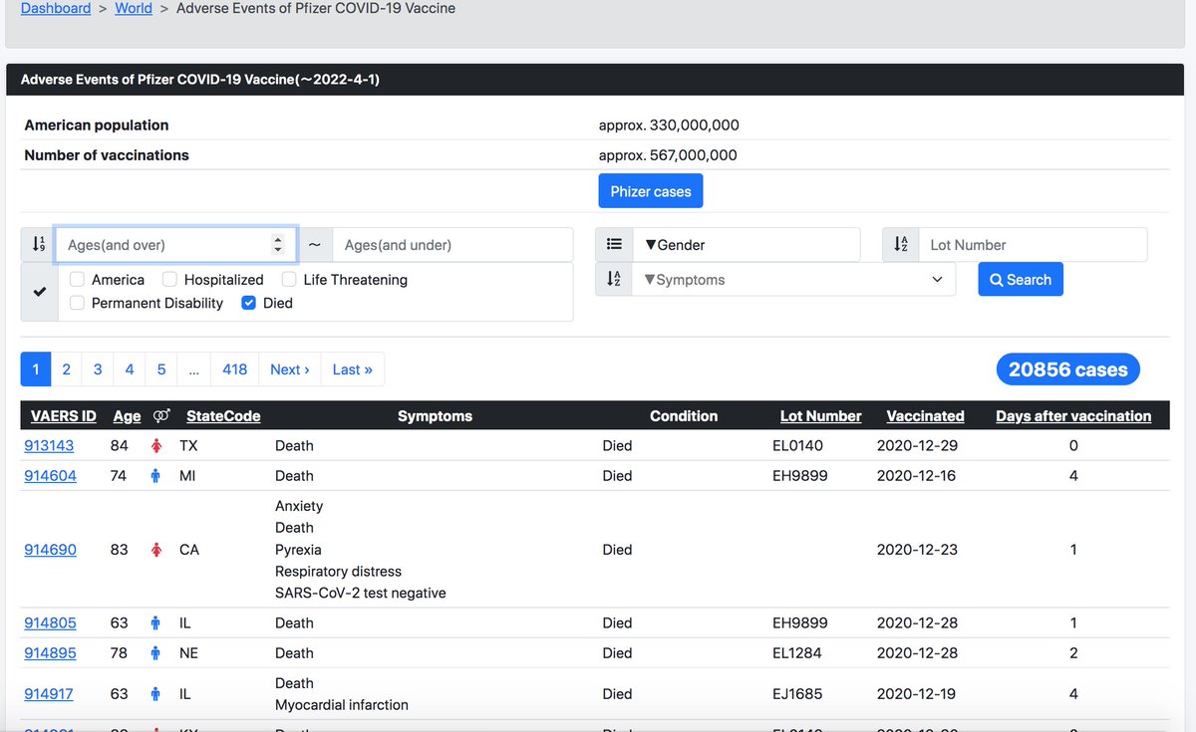Sort by Lot Number column header
The width and height of the screenshot is (1196, 732).
click(x=821, y=416)
